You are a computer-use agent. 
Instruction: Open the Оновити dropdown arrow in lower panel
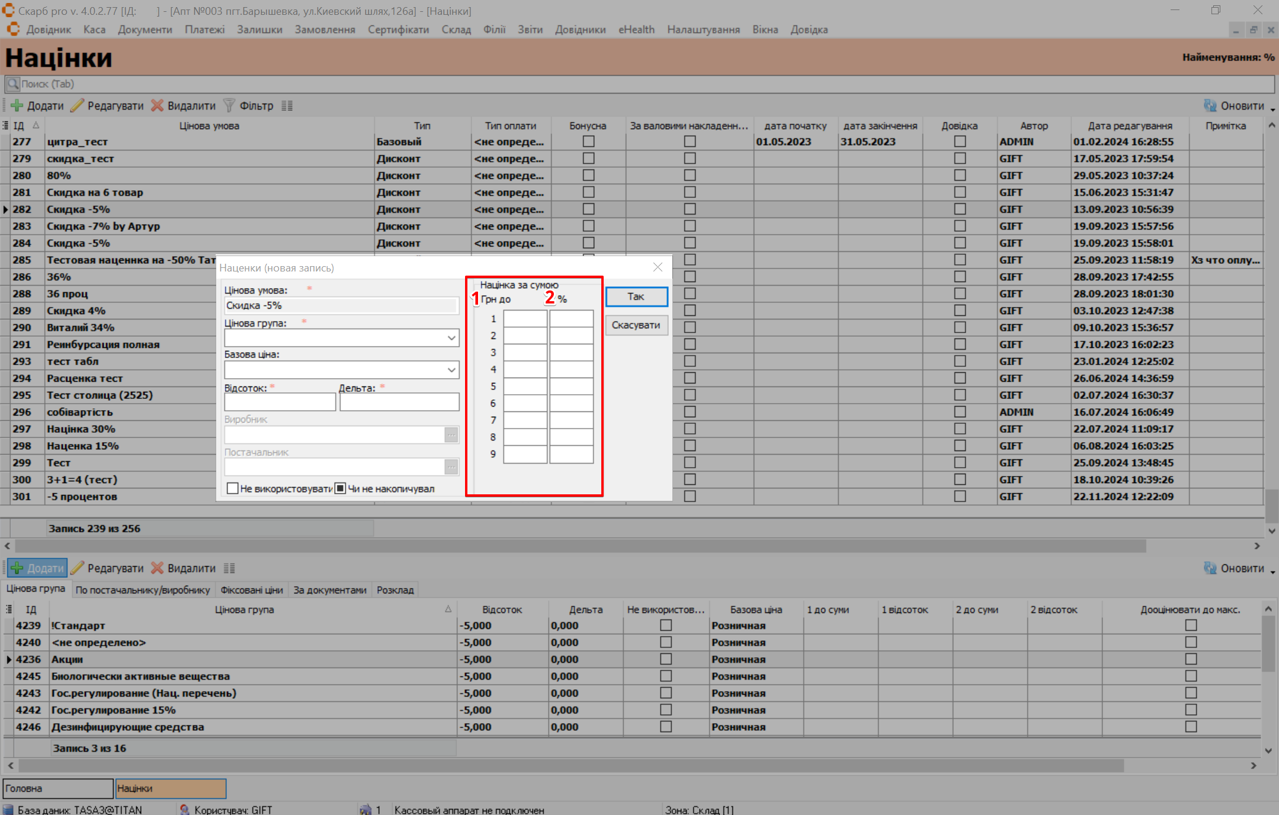[1272, 571]
